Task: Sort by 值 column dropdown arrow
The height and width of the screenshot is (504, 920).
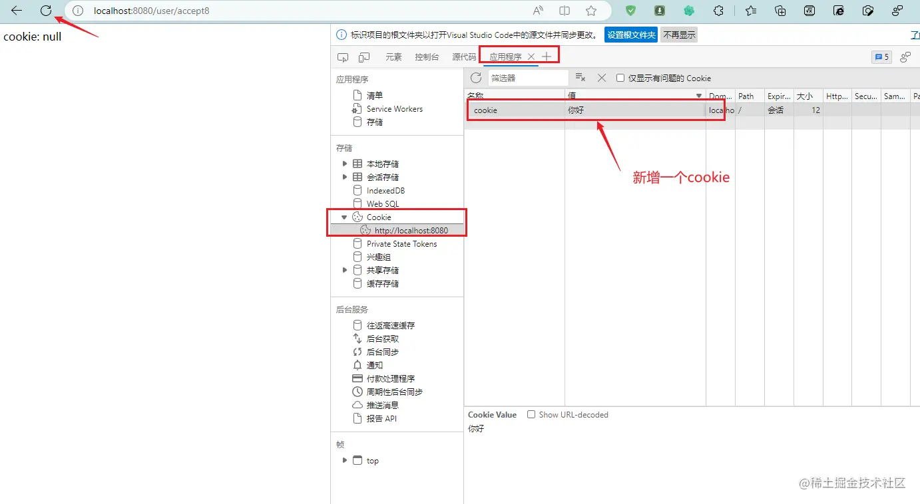Action: 699,96
